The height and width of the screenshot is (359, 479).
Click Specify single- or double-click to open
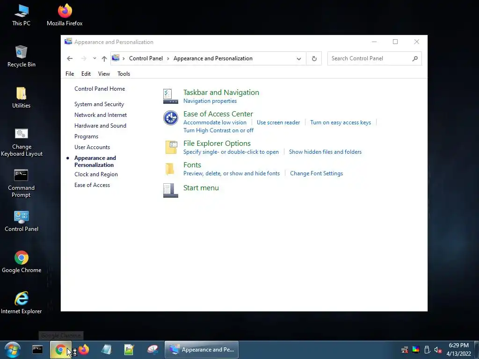coord(231,152)
